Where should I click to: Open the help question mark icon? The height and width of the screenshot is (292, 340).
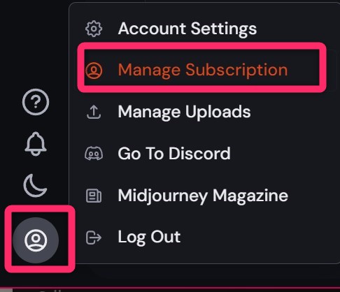point(36,102)
